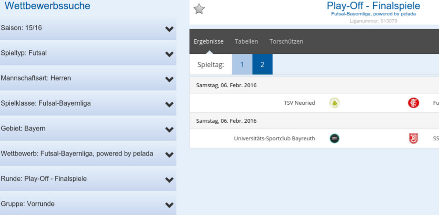Viewport: 439px width, 215px height.
Task: Open the TSV Neuried team link
Action: [x=299, y=103]
